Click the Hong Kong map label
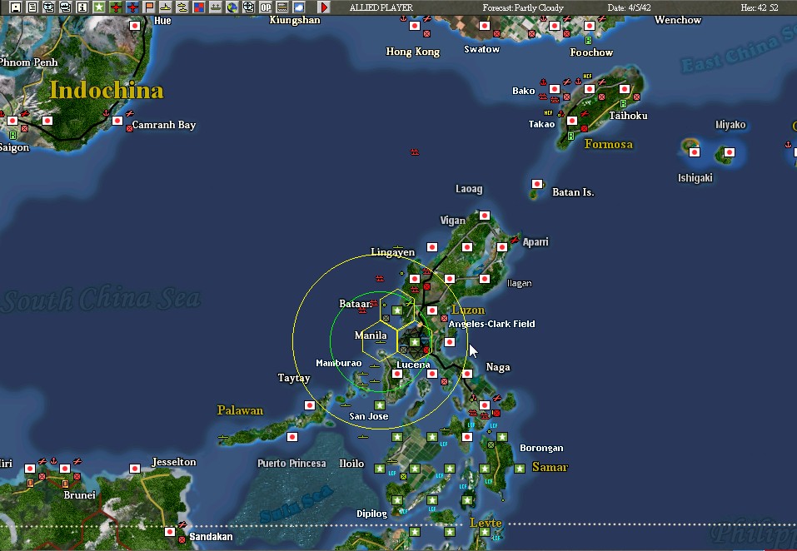 413,52
